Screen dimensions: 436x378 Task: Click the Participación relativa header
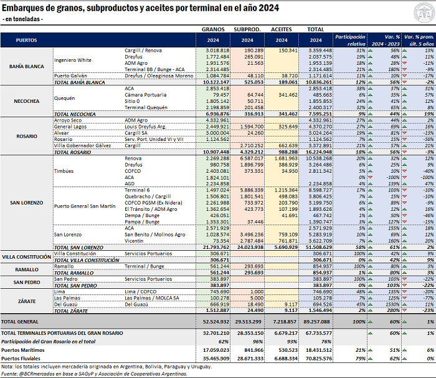350,40
